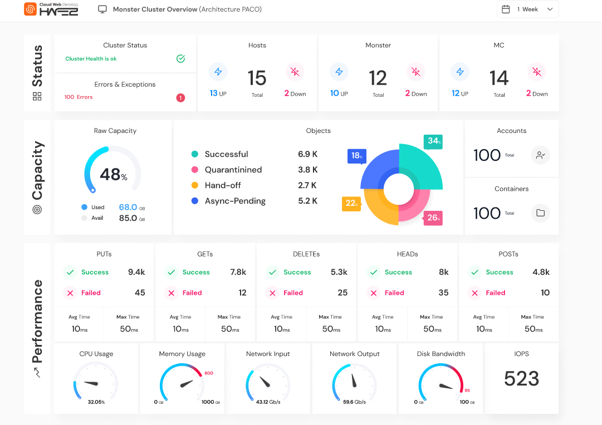Click the Used value 68.0 GB

pos(132,207)
